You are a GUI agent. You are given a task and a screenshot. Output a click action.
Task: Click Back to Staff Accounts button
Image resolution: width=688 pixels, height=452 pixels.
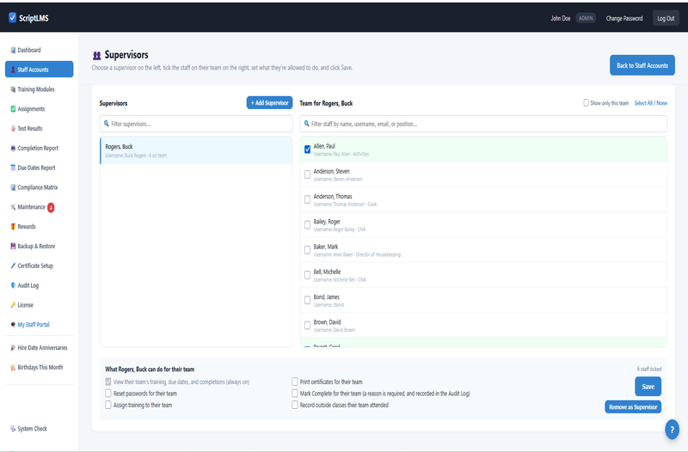coord(642,65)
